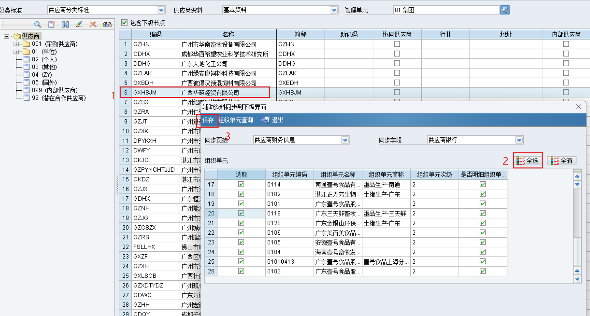Select the 099 (内部供应商) tree item
The image size is (590, 316).
click(x=54, y=90)
